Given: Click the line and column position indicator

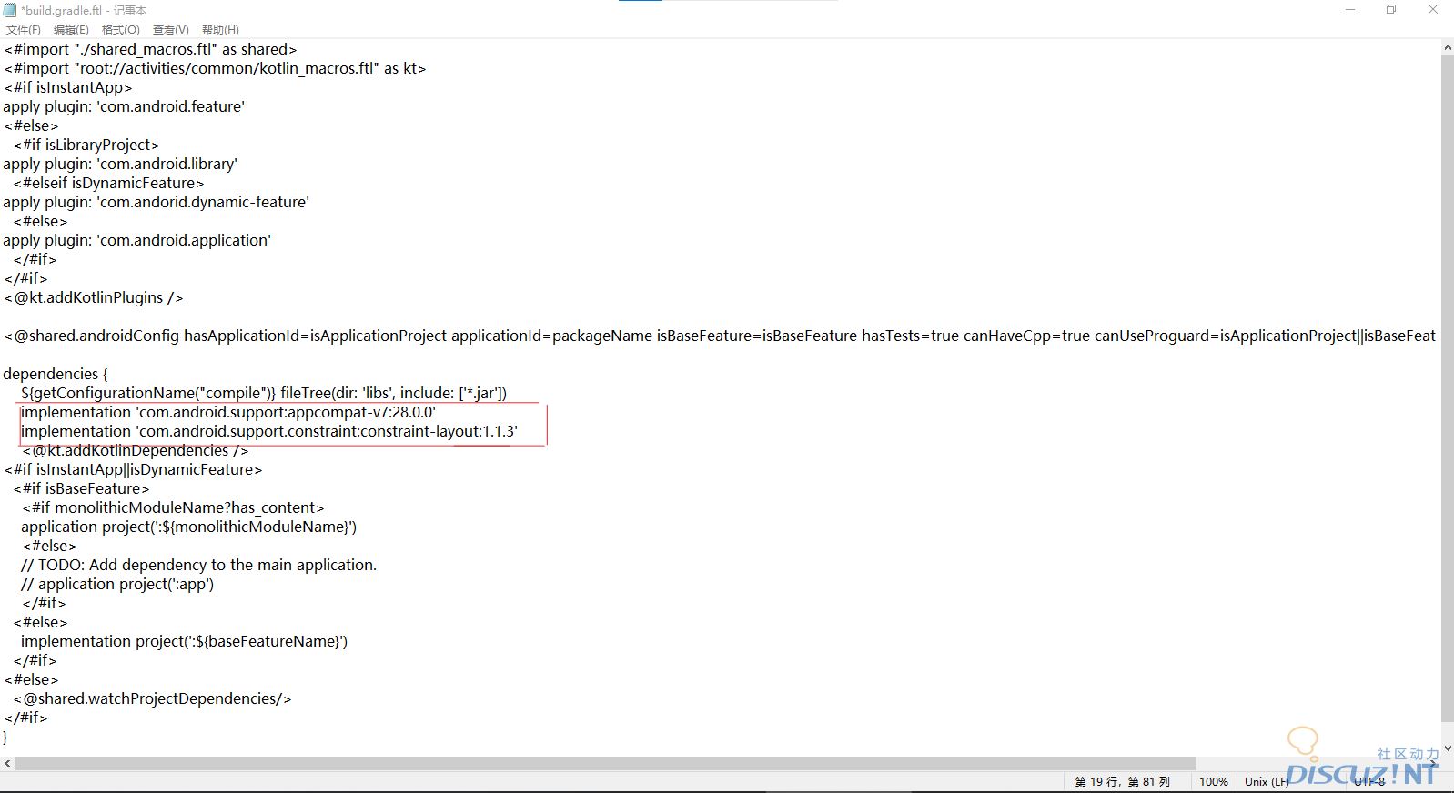Looking at the screenshot, I should 1122,782.
